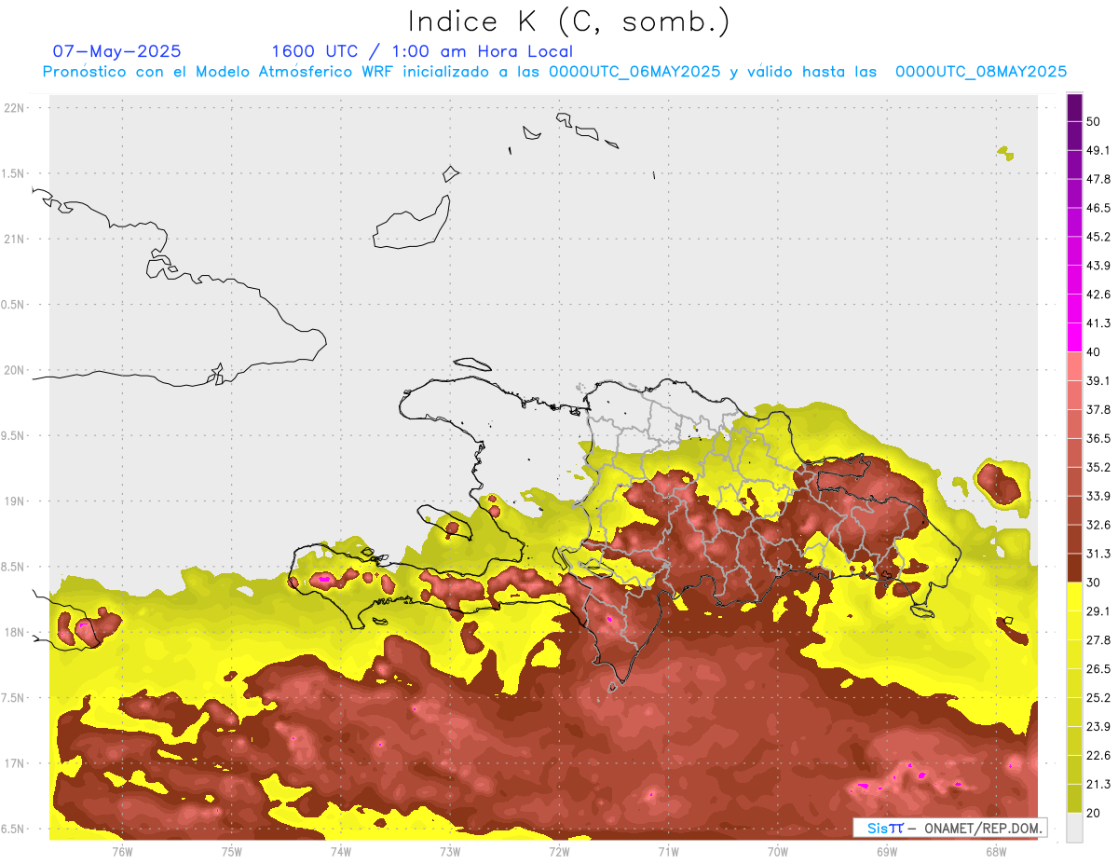Click the latitude label "22N"

tap(14, 107)
